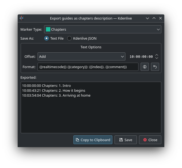Open the Marker Type dropdown

(103, 29)
